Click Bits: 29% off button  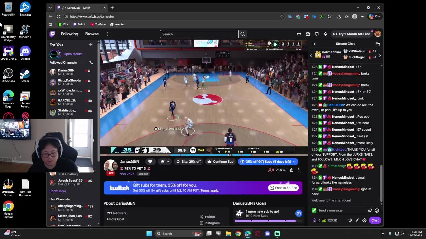pos(188,162)
